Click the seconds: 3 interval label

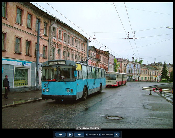pos(93,135)
